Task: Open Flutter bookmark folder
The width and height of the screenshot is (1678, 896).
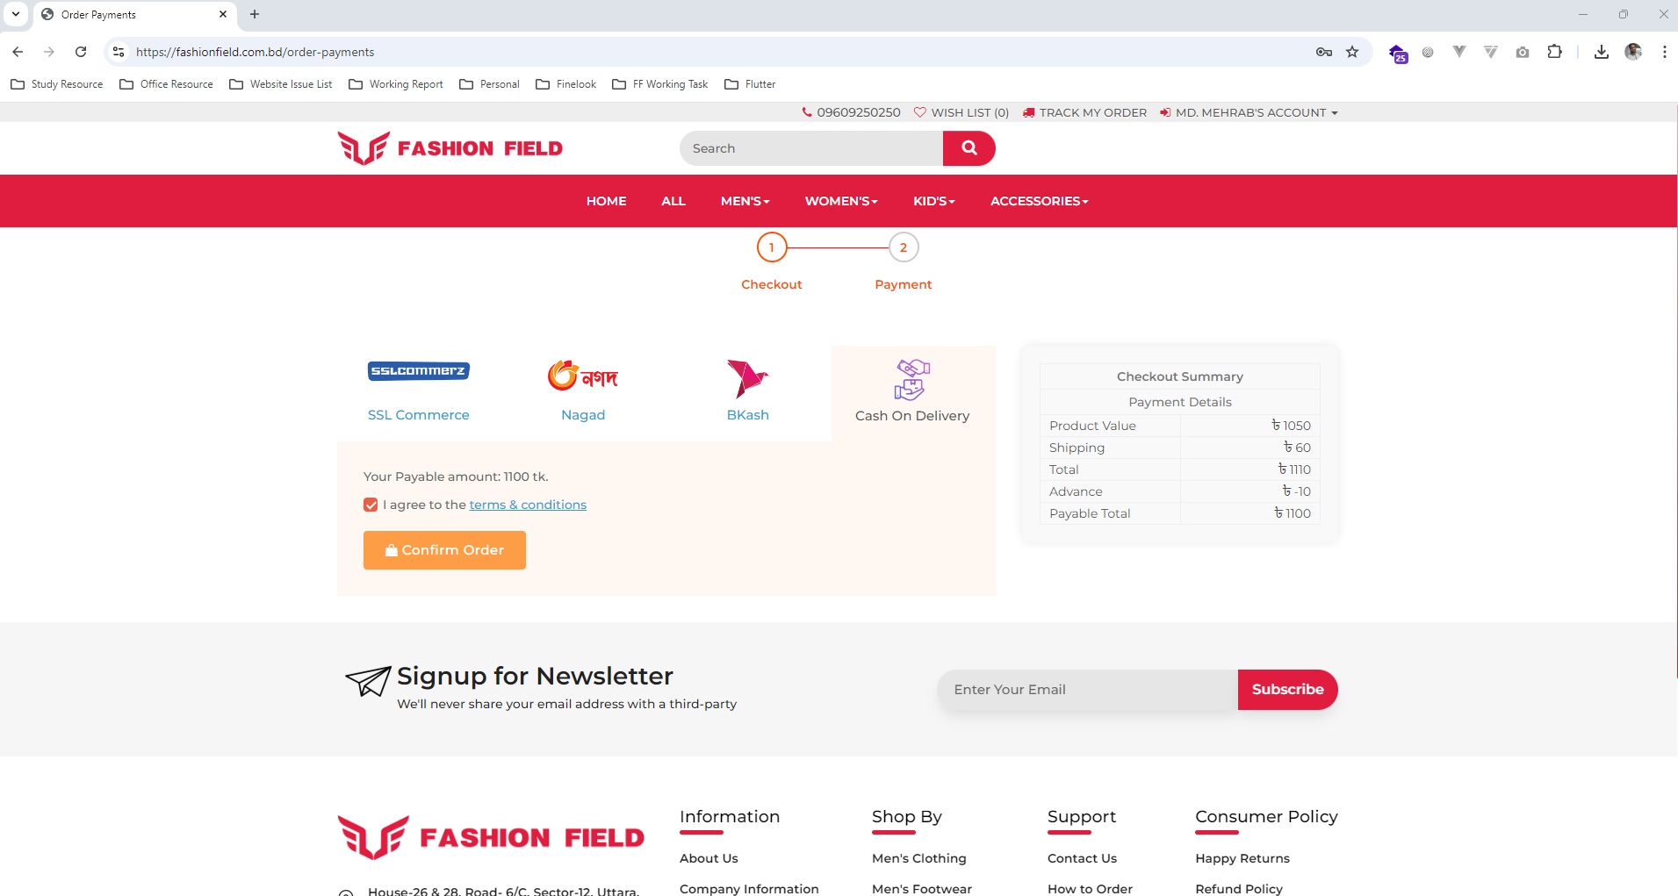Action: pyautogui.click(x=750, y=84)
